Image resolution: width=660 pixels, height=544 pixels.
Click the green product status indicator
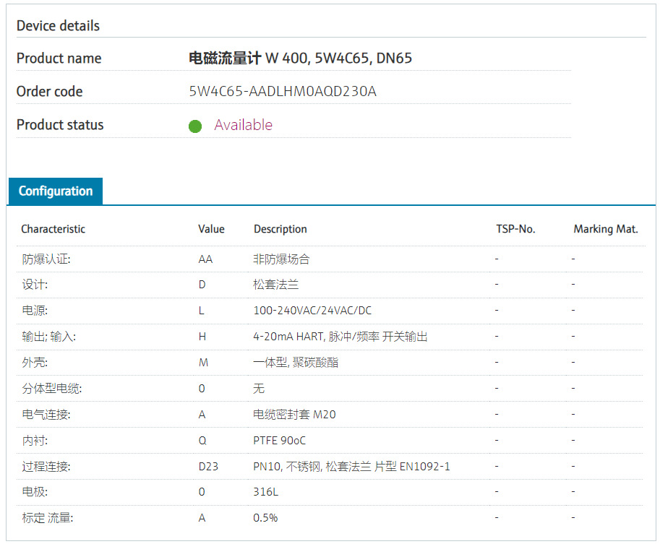pos(195,126)
